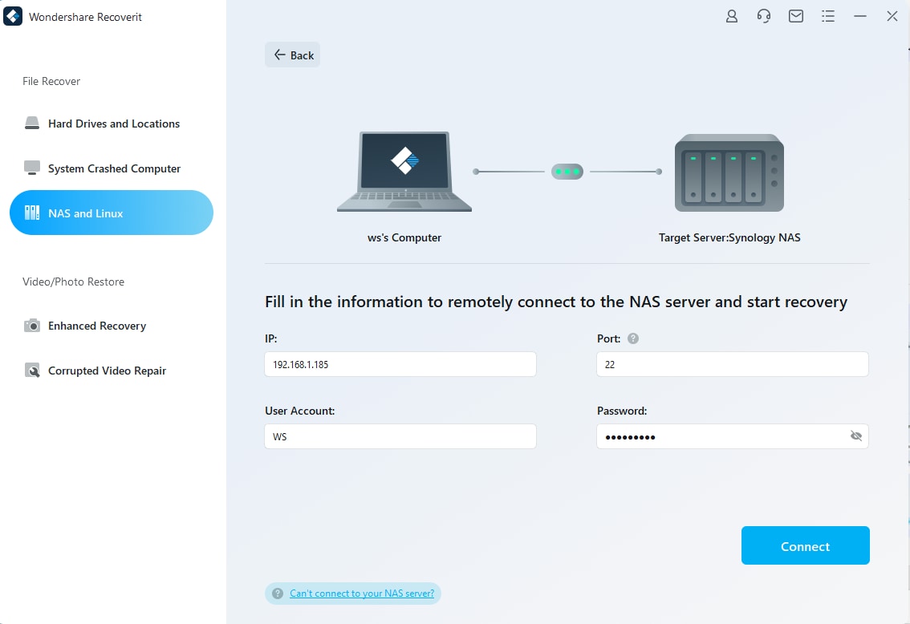Click the Port input field

coord(733,364)
